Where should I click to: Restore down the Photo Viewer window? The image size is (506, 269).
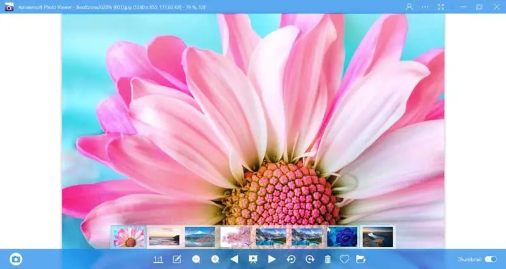479,7
